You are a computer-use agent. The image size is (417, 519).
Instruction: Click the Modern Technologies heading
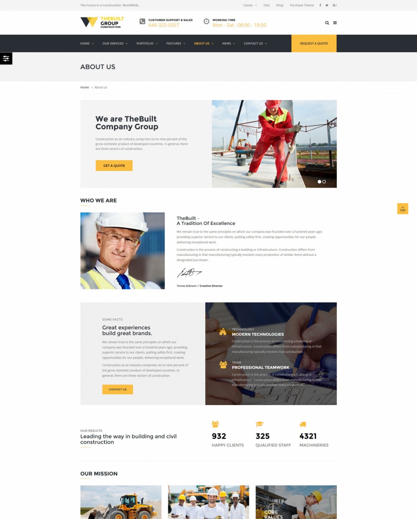258,334
